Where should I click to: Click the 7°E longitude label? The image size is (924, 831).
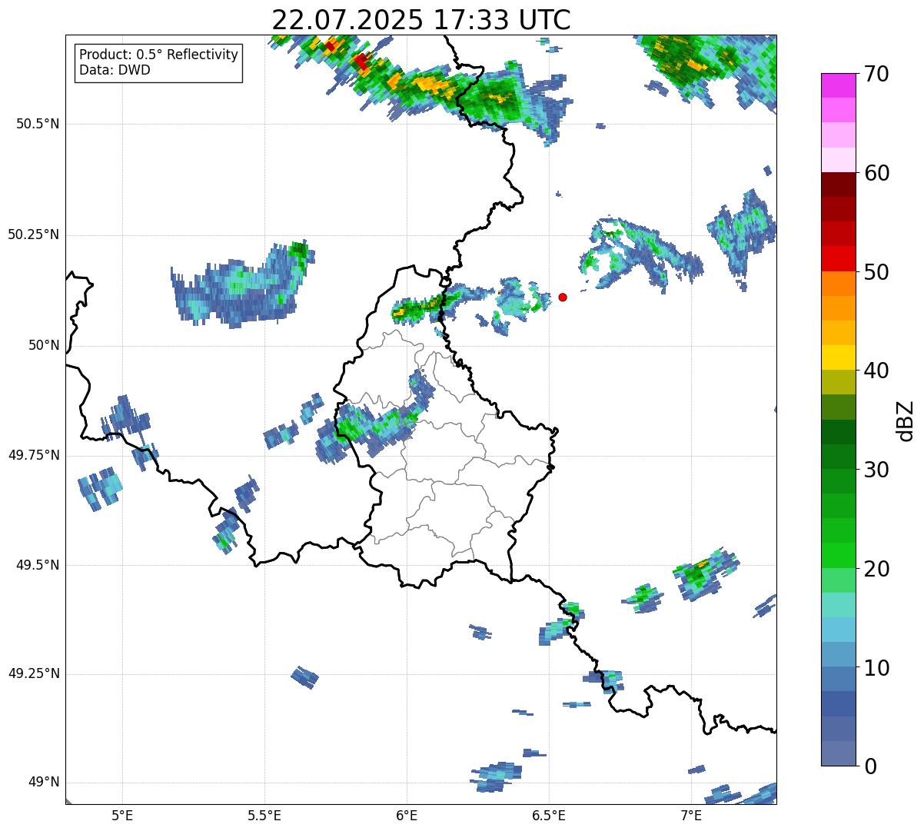[691, 815]
